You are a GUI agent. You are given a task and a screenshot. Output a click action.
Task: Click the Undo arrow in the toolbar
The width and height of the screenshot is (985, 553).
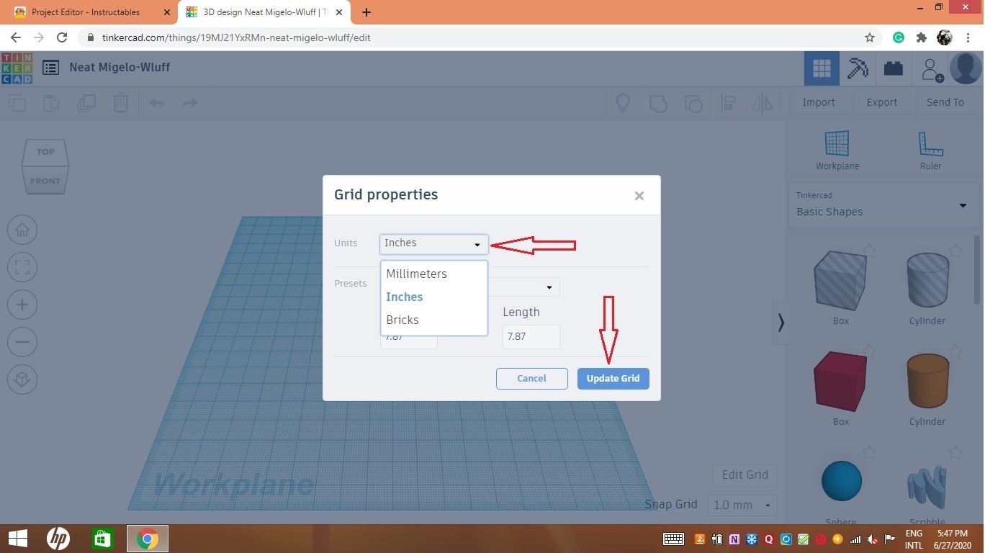156,103
